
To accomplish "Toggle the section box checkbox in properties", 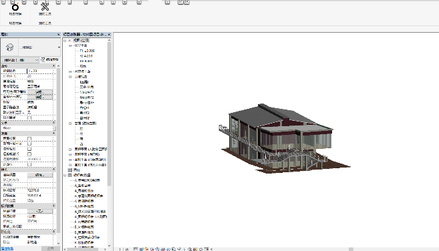I will point(29,164).
